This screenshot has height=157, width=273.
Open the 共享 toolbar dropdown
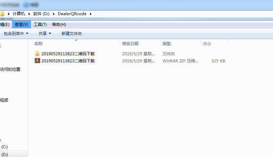[x=45, y=34]
